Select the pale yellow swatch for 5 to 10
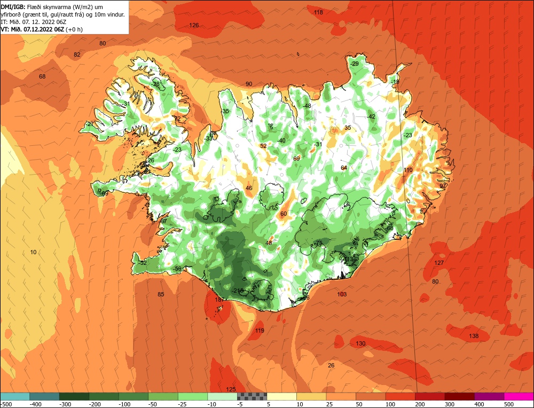 tap(281, 396)
